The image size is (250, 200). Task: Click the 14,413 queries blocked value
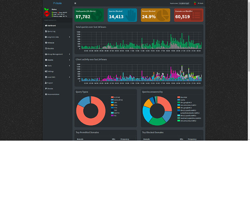(x=116, y=17)
